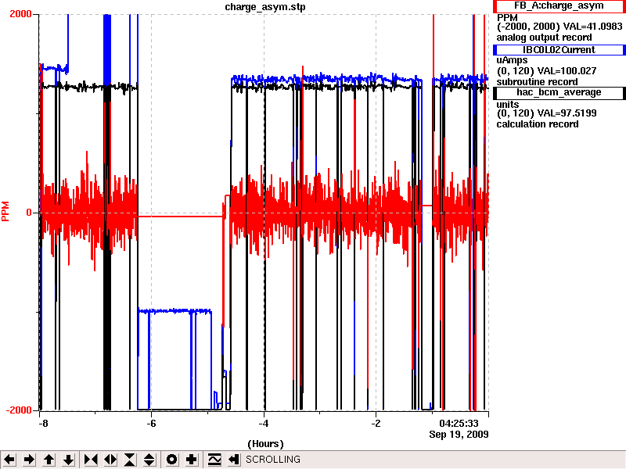Click the plus cross toolbar button
Screen dimensions: 626x469
[191, 460]
